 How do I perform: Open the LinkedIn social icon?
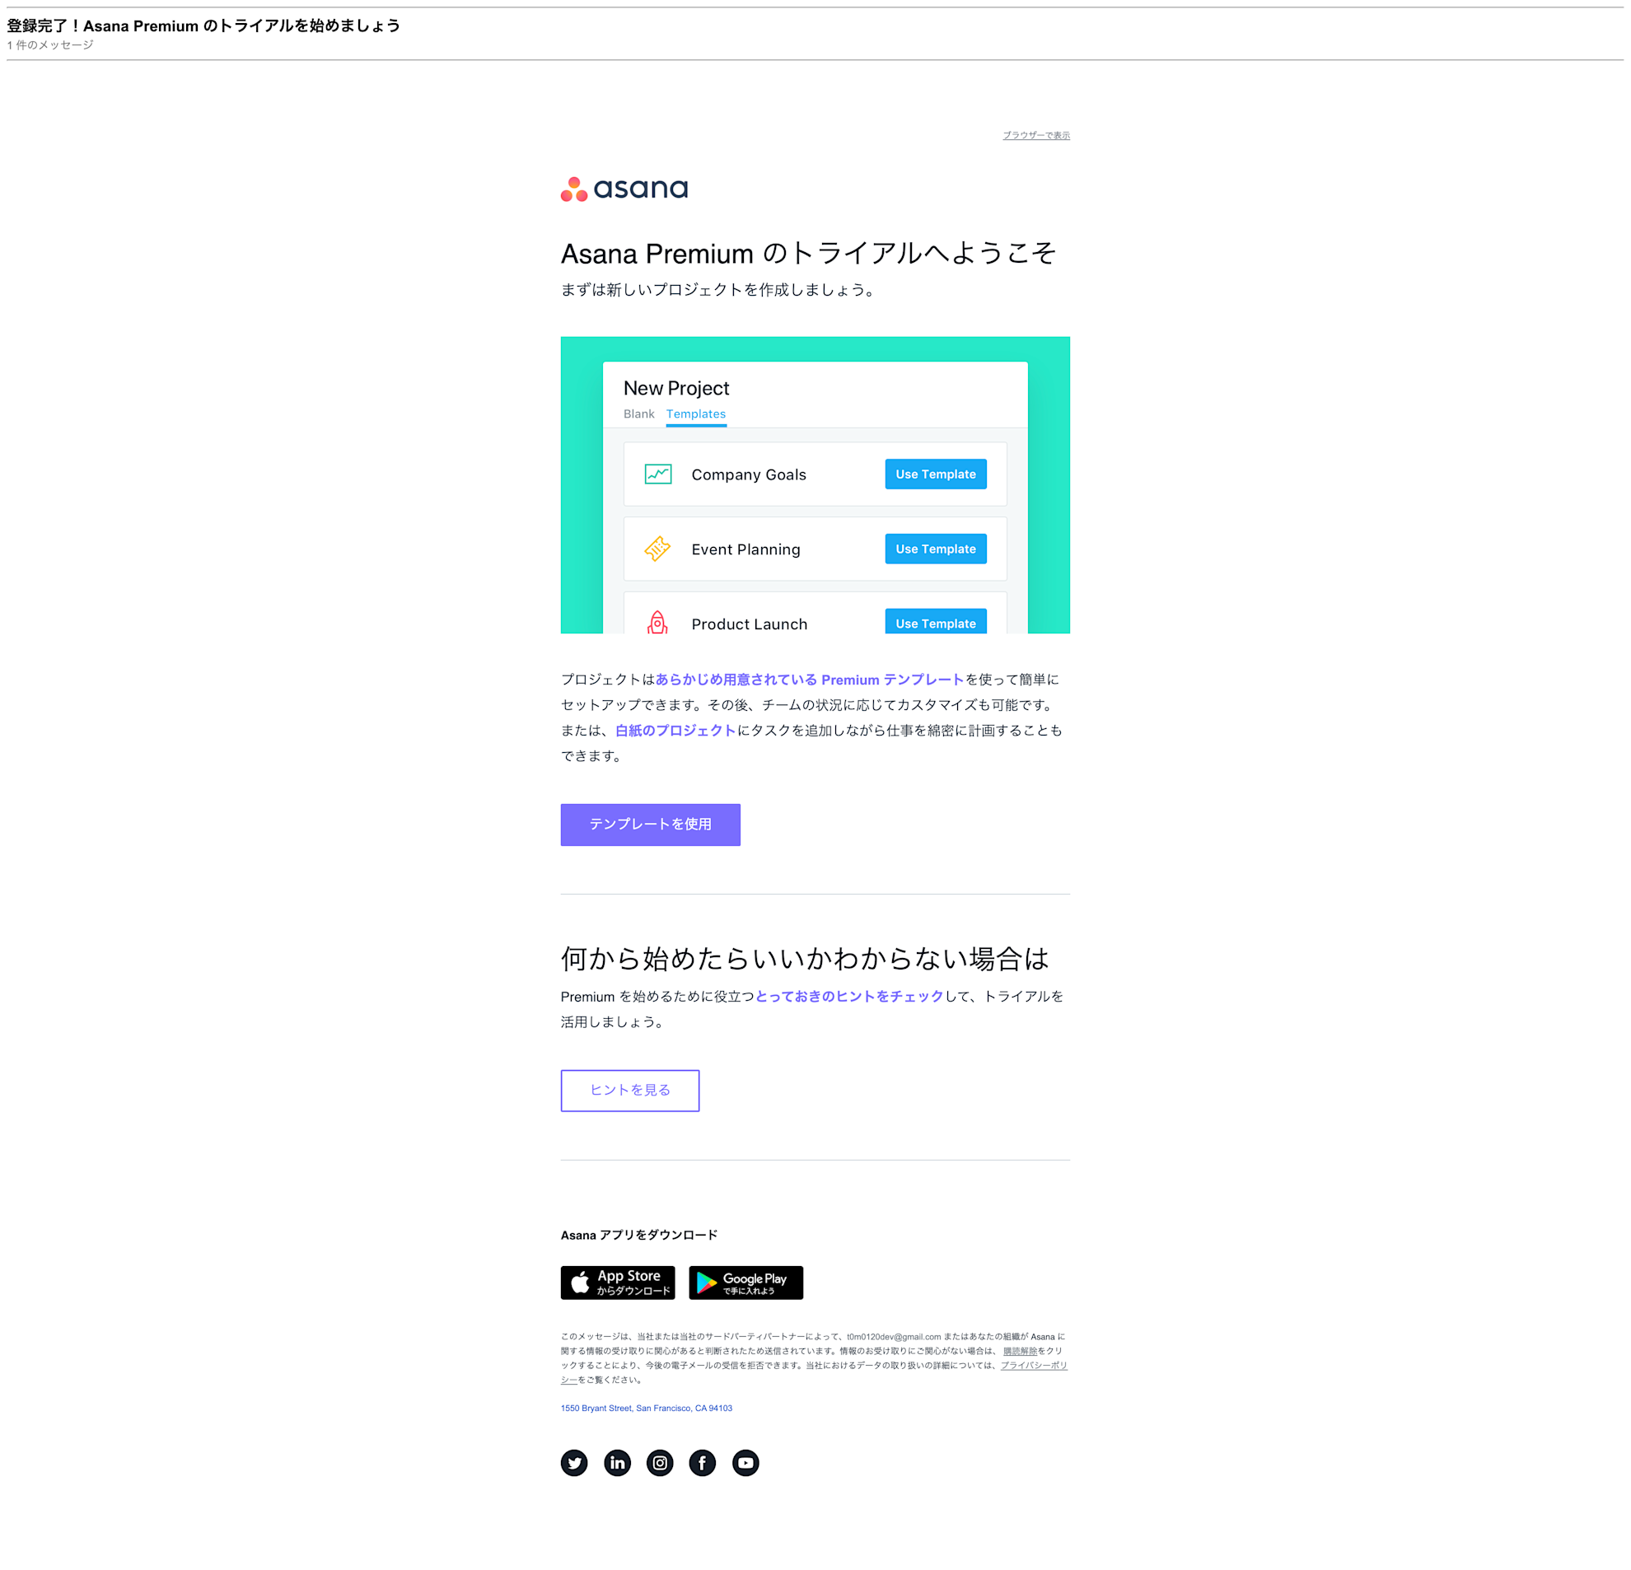tap(618, 1463)
